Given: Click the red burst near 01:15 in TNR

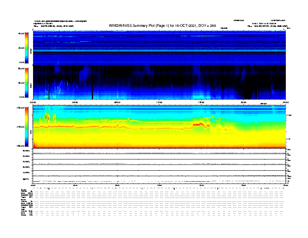Looking at the screenshot, I should pyautogui.click(x=46, y=117).
